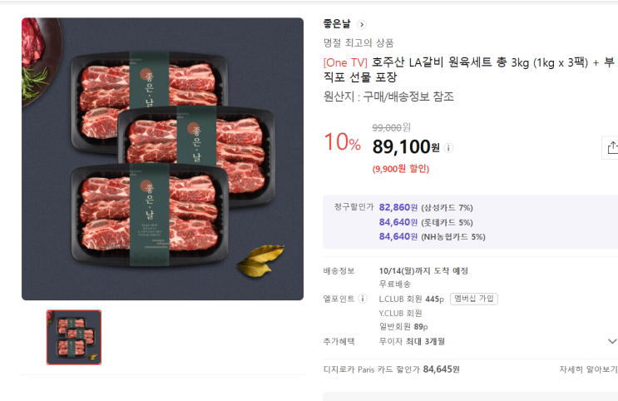The image size is (618, 401).
Task: Click the 구매/배송정보 참조 origin text
Action: (x=408, y=97)
